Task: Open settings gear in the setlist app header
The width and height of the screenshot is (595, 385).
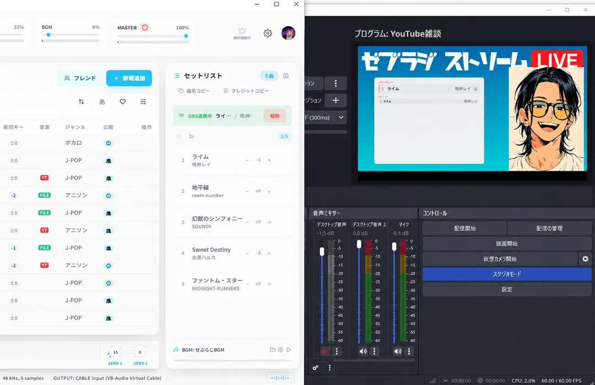Action: (x=268, y=33)
